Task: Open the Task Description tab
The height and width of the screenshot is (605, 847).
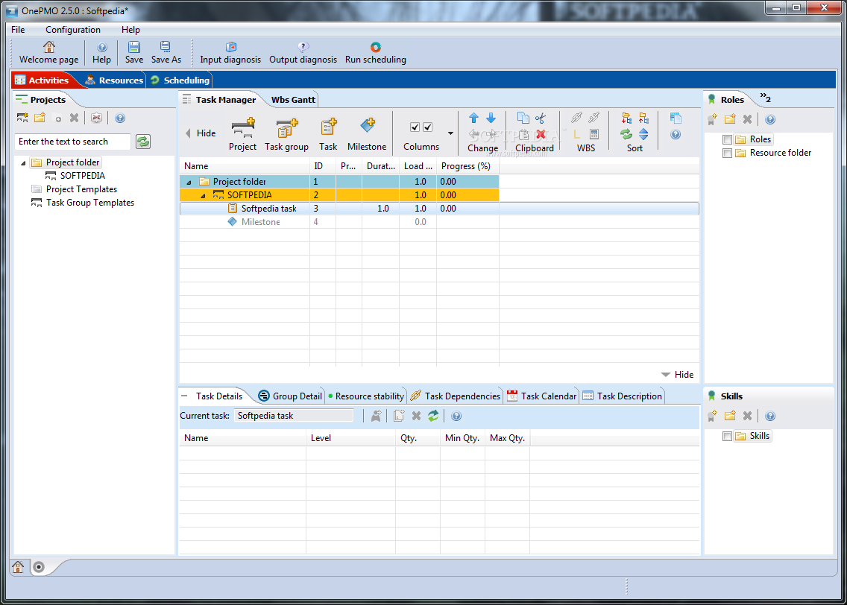Action: [x=623, y=396]
